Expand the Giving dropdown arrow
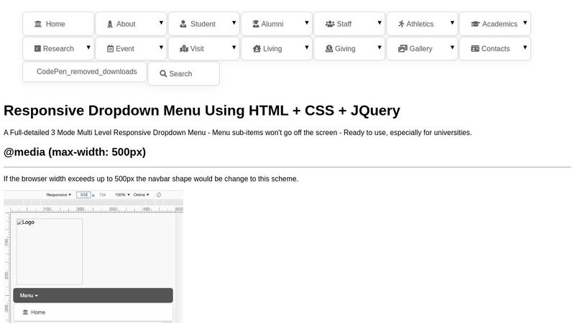575x323 pixels. coord(379,47)
